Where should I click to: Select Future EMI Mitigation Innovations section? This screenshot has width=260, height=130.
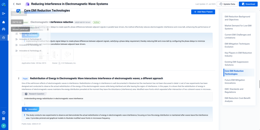235,82
